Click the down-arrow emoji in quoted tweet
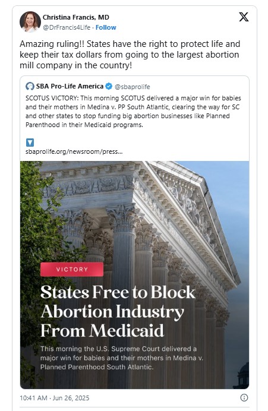Image resolution: width=268 pixels, height=411 pixels. (30, 143)
